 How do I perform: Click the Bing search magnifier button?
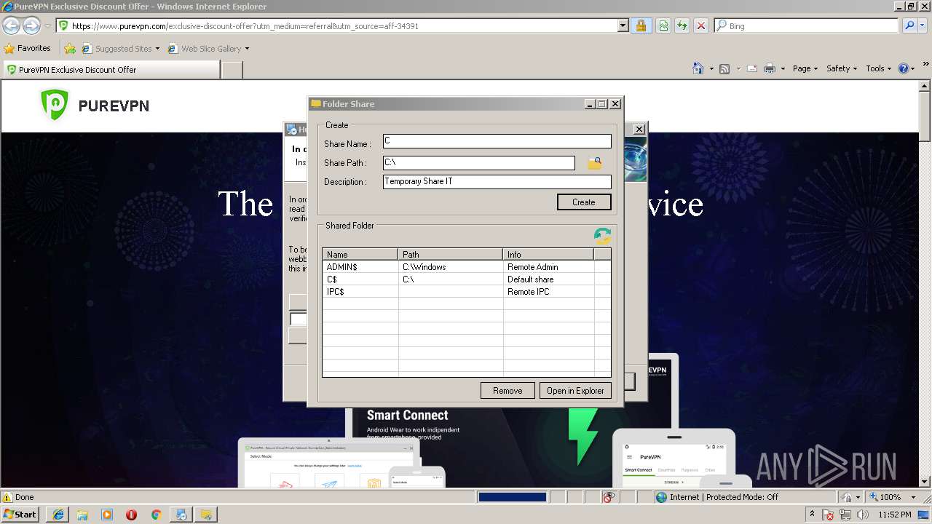coord(909,25)
